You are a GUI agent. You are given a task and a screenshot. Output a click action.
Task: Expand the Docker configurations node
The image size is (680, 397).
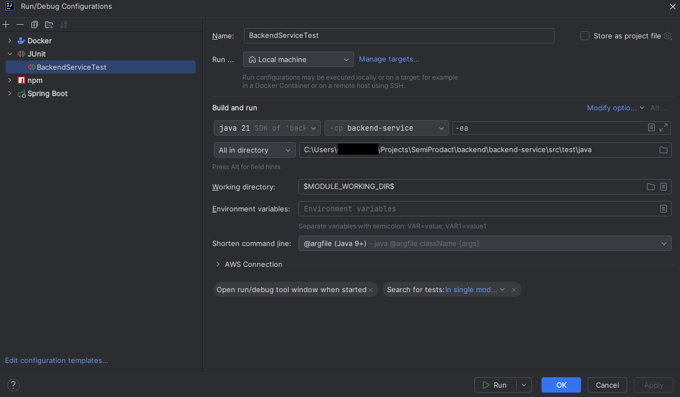click(x=9, y=41)
